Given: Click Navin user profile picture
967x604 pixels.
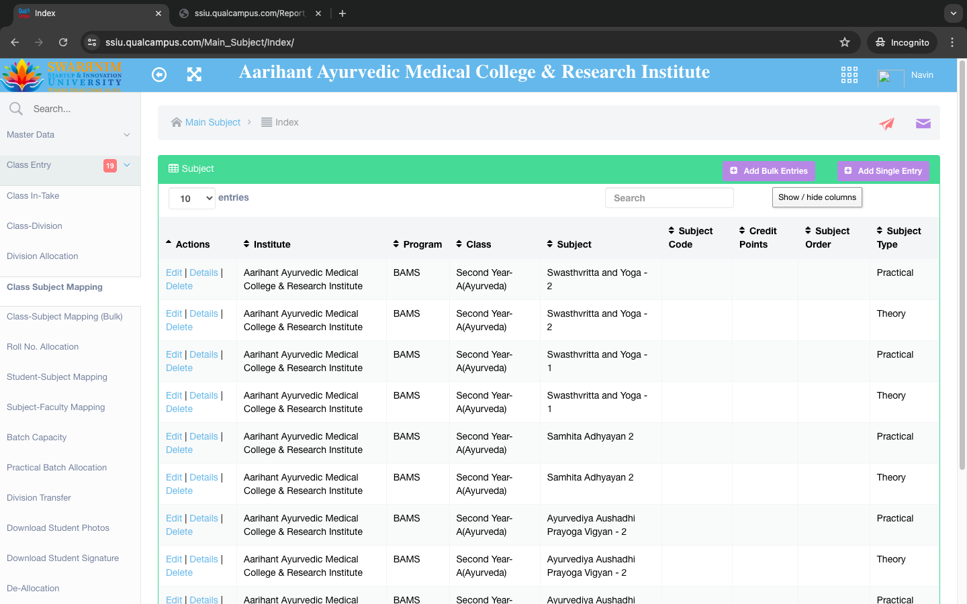Looking at the screenshot, I should point(891,78).
